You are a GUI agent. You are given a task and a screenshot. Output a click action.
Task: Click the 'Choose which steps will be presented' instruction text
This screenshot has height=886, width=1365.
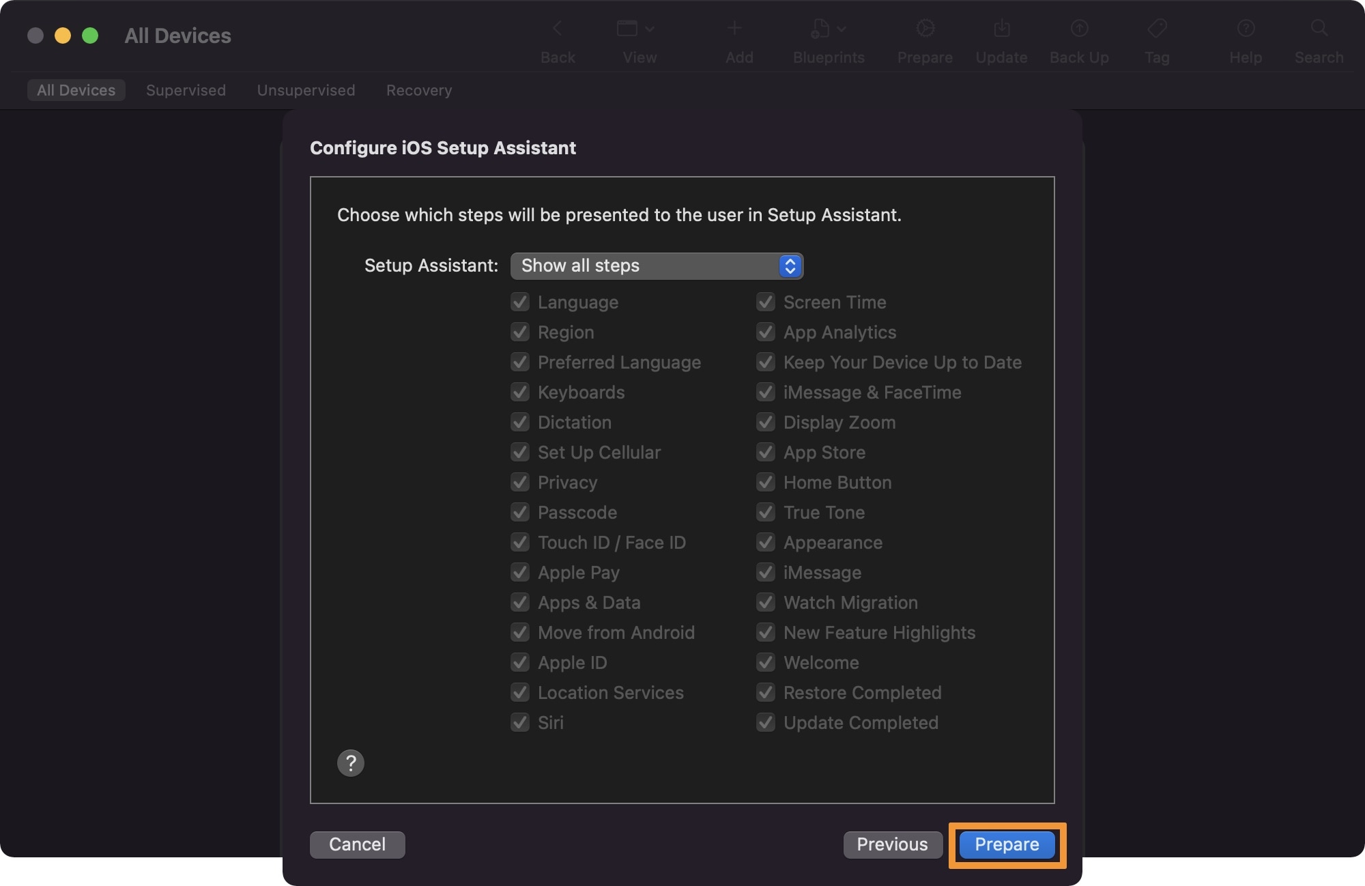pos(619,215)
